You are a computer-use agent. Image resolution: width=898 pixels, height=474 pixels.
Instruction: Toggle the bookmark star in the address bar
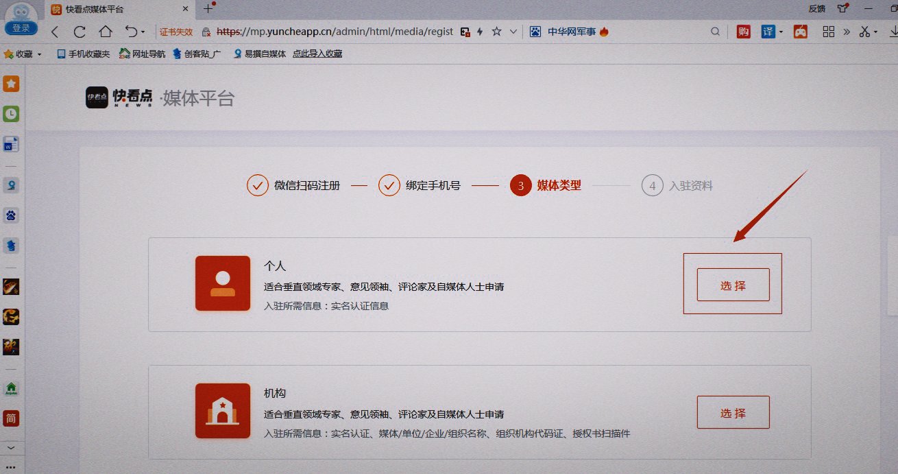pyautogui.click(x=496, y=32)
